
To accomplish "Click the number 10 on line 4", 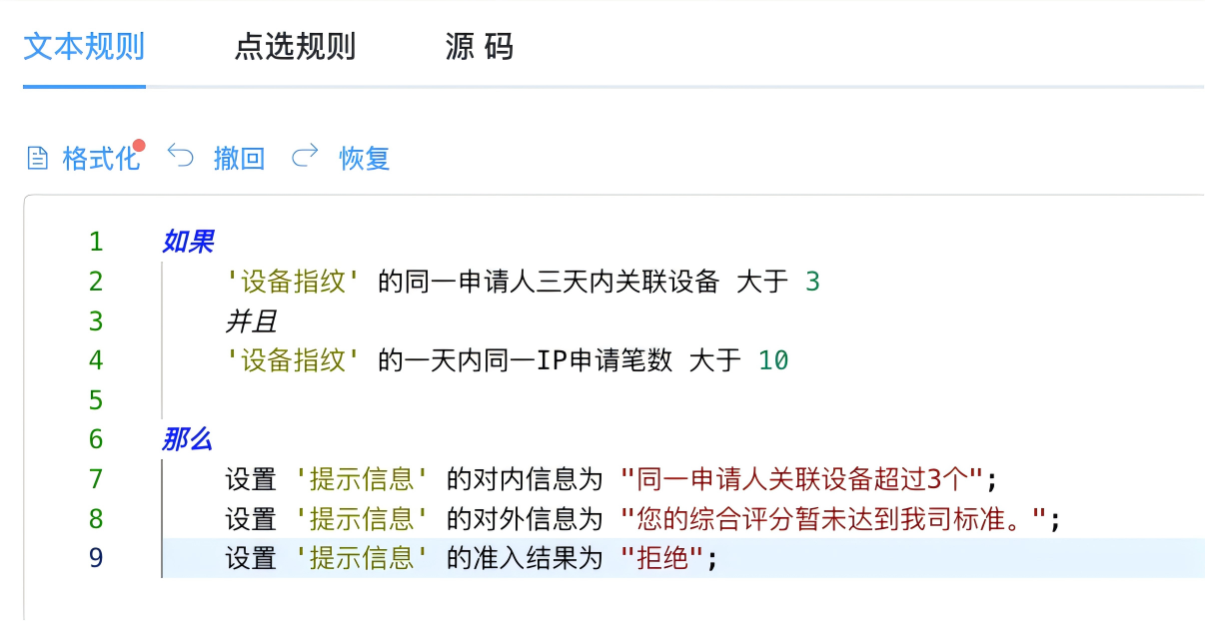I will [773, 360].
